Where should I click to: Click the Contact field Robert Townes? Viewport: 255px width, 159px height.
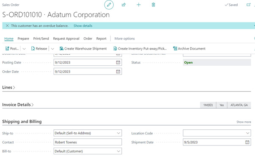[88, 142]
